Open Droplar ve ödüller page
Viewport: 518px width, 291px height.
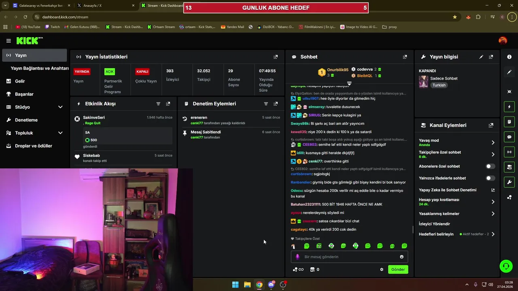coord(34,146)
